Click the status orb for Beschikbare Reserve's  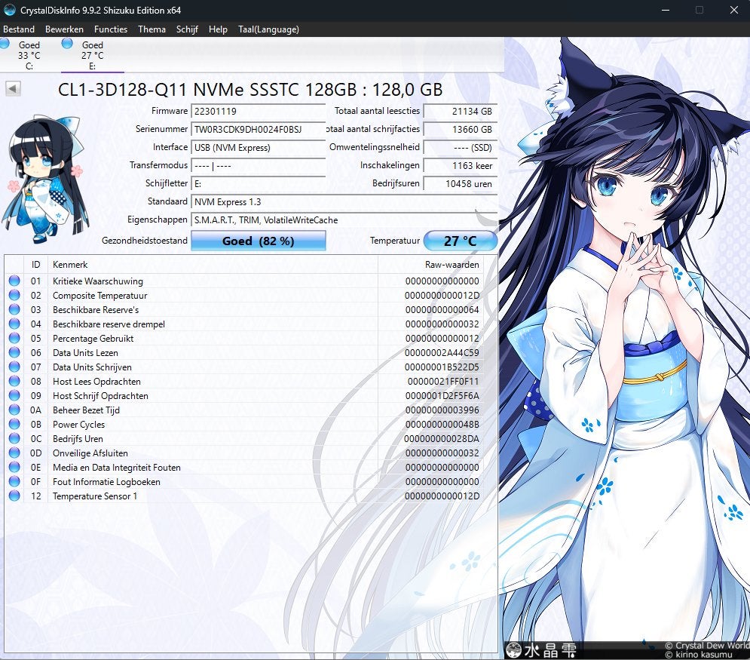point(14,310)
